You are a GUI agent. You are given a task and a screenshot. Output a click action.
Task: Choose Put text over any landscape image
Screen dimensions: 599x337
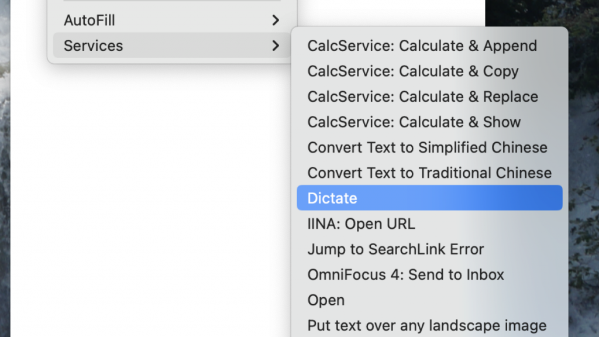pyautogui.click(x=426, y=325)
